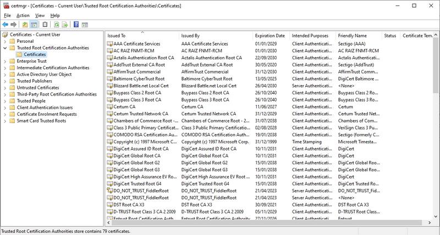Open the Action menu
Viewport: 440px width, 235px height.
(x=23, y=15)
